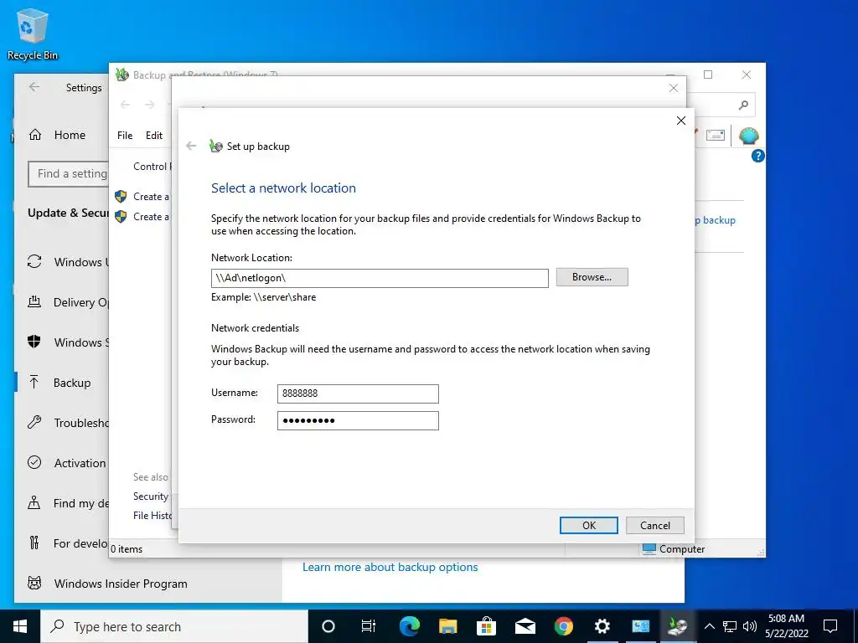The image size is (858, 643).
Task: Click the second shield icon beside Create
Action: [x=121, y=217]
